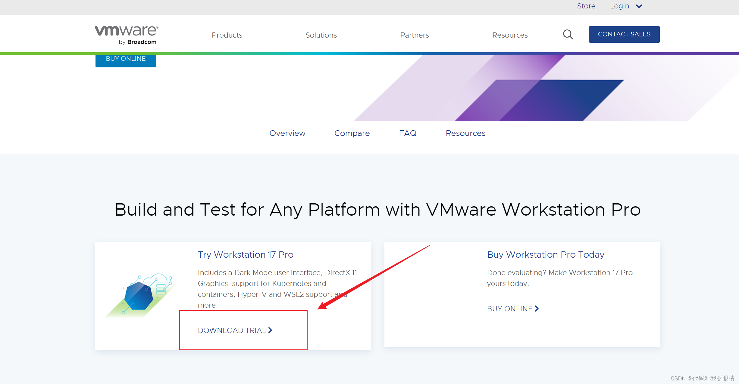Screen dimensions: 739x384
Task: Open the Store link
Action: (586, 6)
